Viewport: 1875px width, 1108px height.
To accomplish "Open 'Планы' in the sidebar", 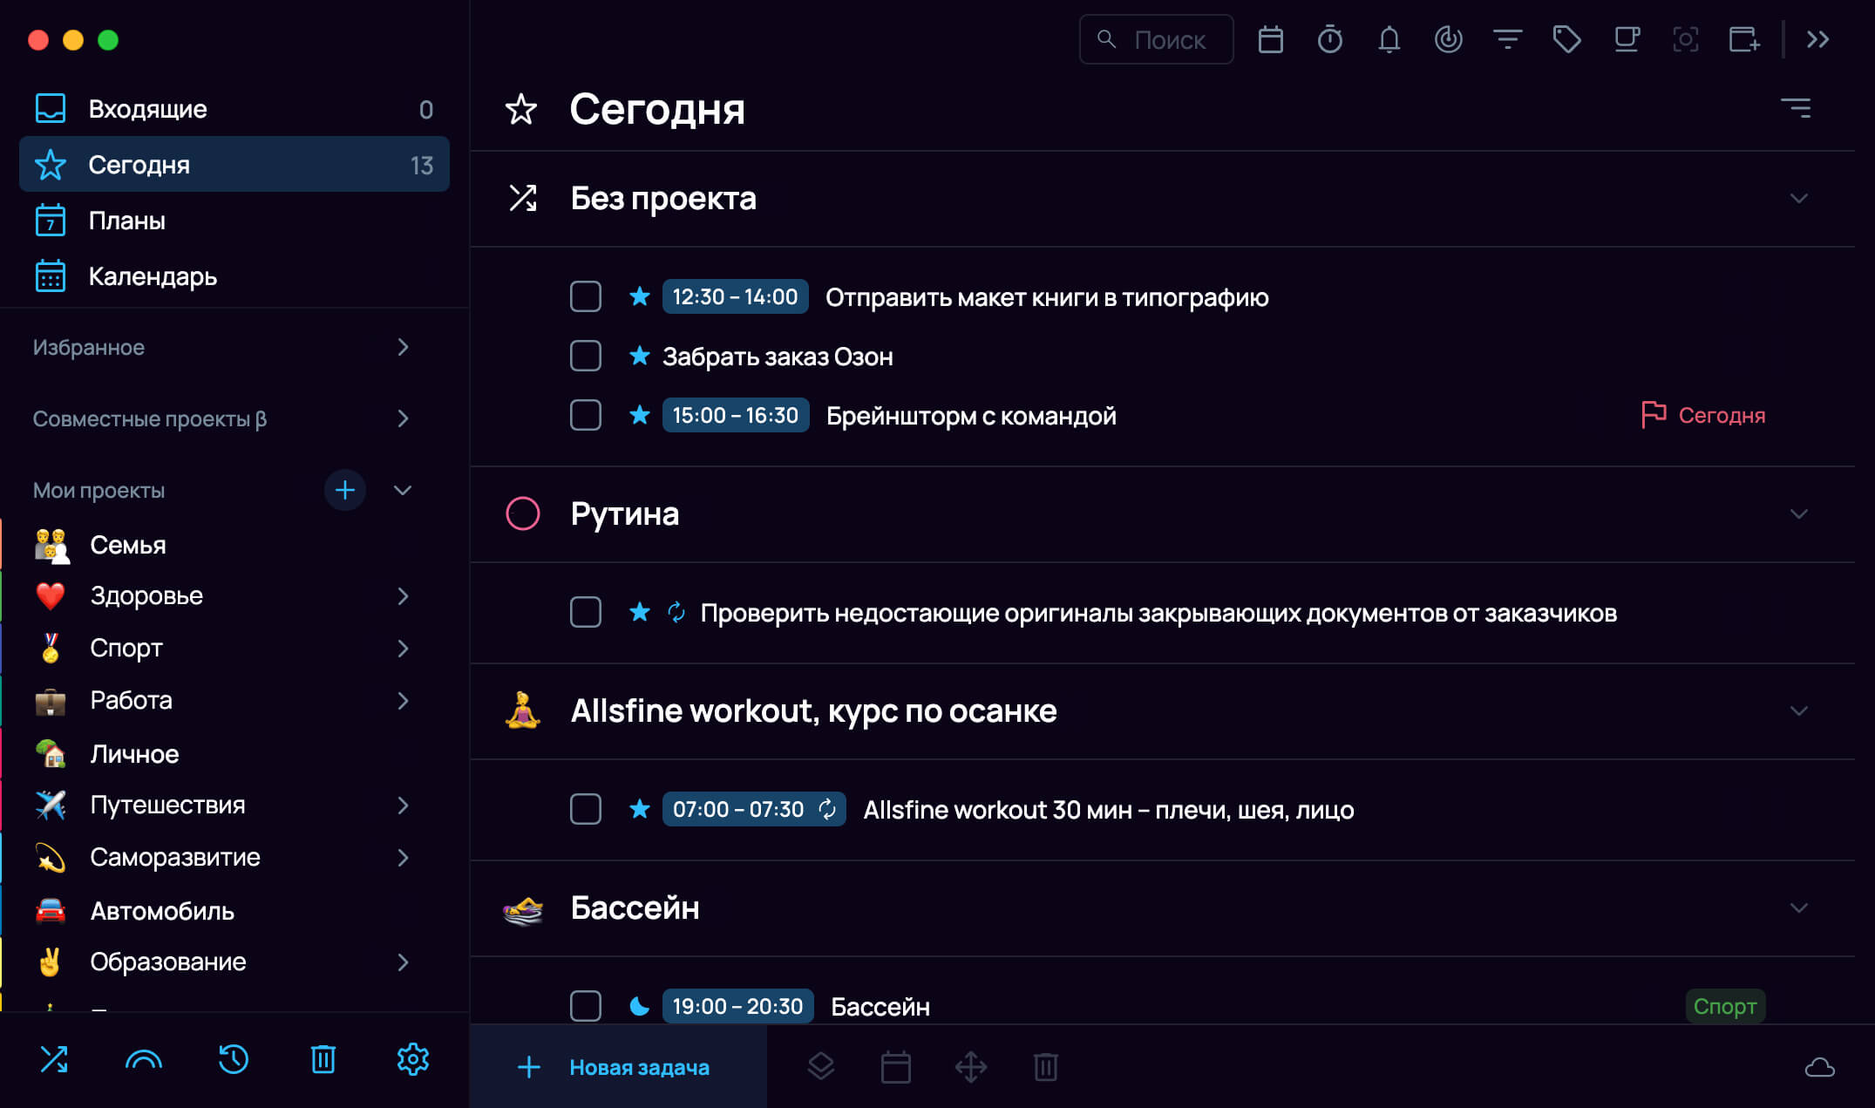I will click(x=126, y=221).
